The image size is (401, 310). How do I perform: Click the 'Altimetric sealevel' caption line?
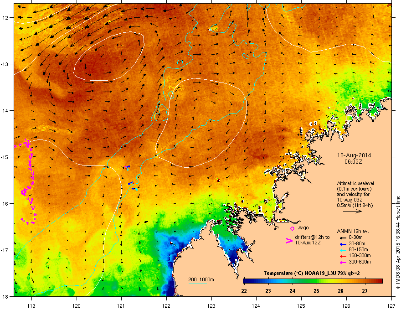[x=355, y=183]
